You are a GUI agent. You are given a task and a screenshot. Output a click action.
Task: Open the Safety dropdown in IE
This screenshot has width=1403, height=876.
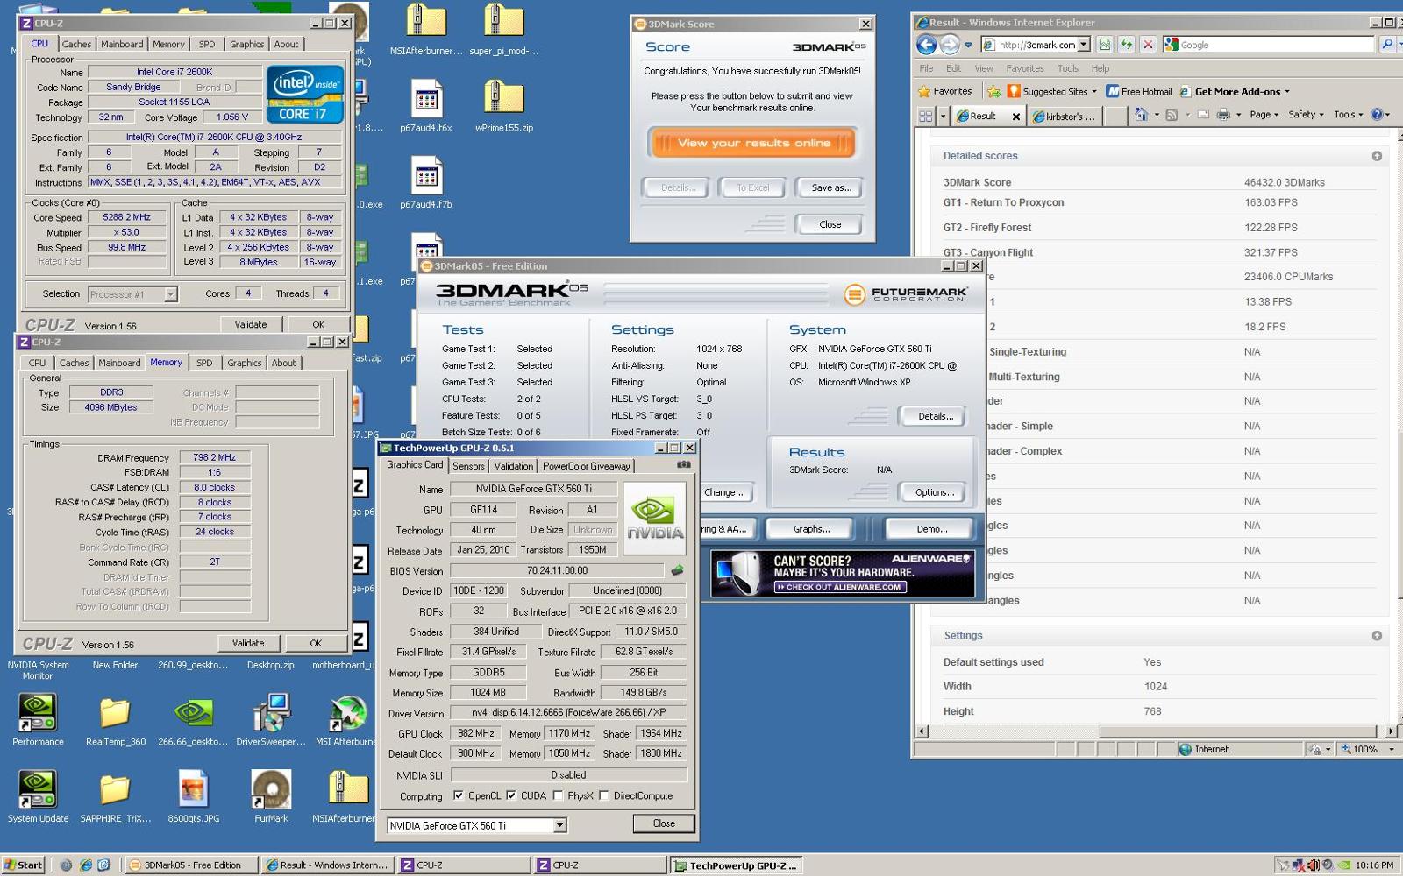pyautogui.click(x=1306, y=115)
